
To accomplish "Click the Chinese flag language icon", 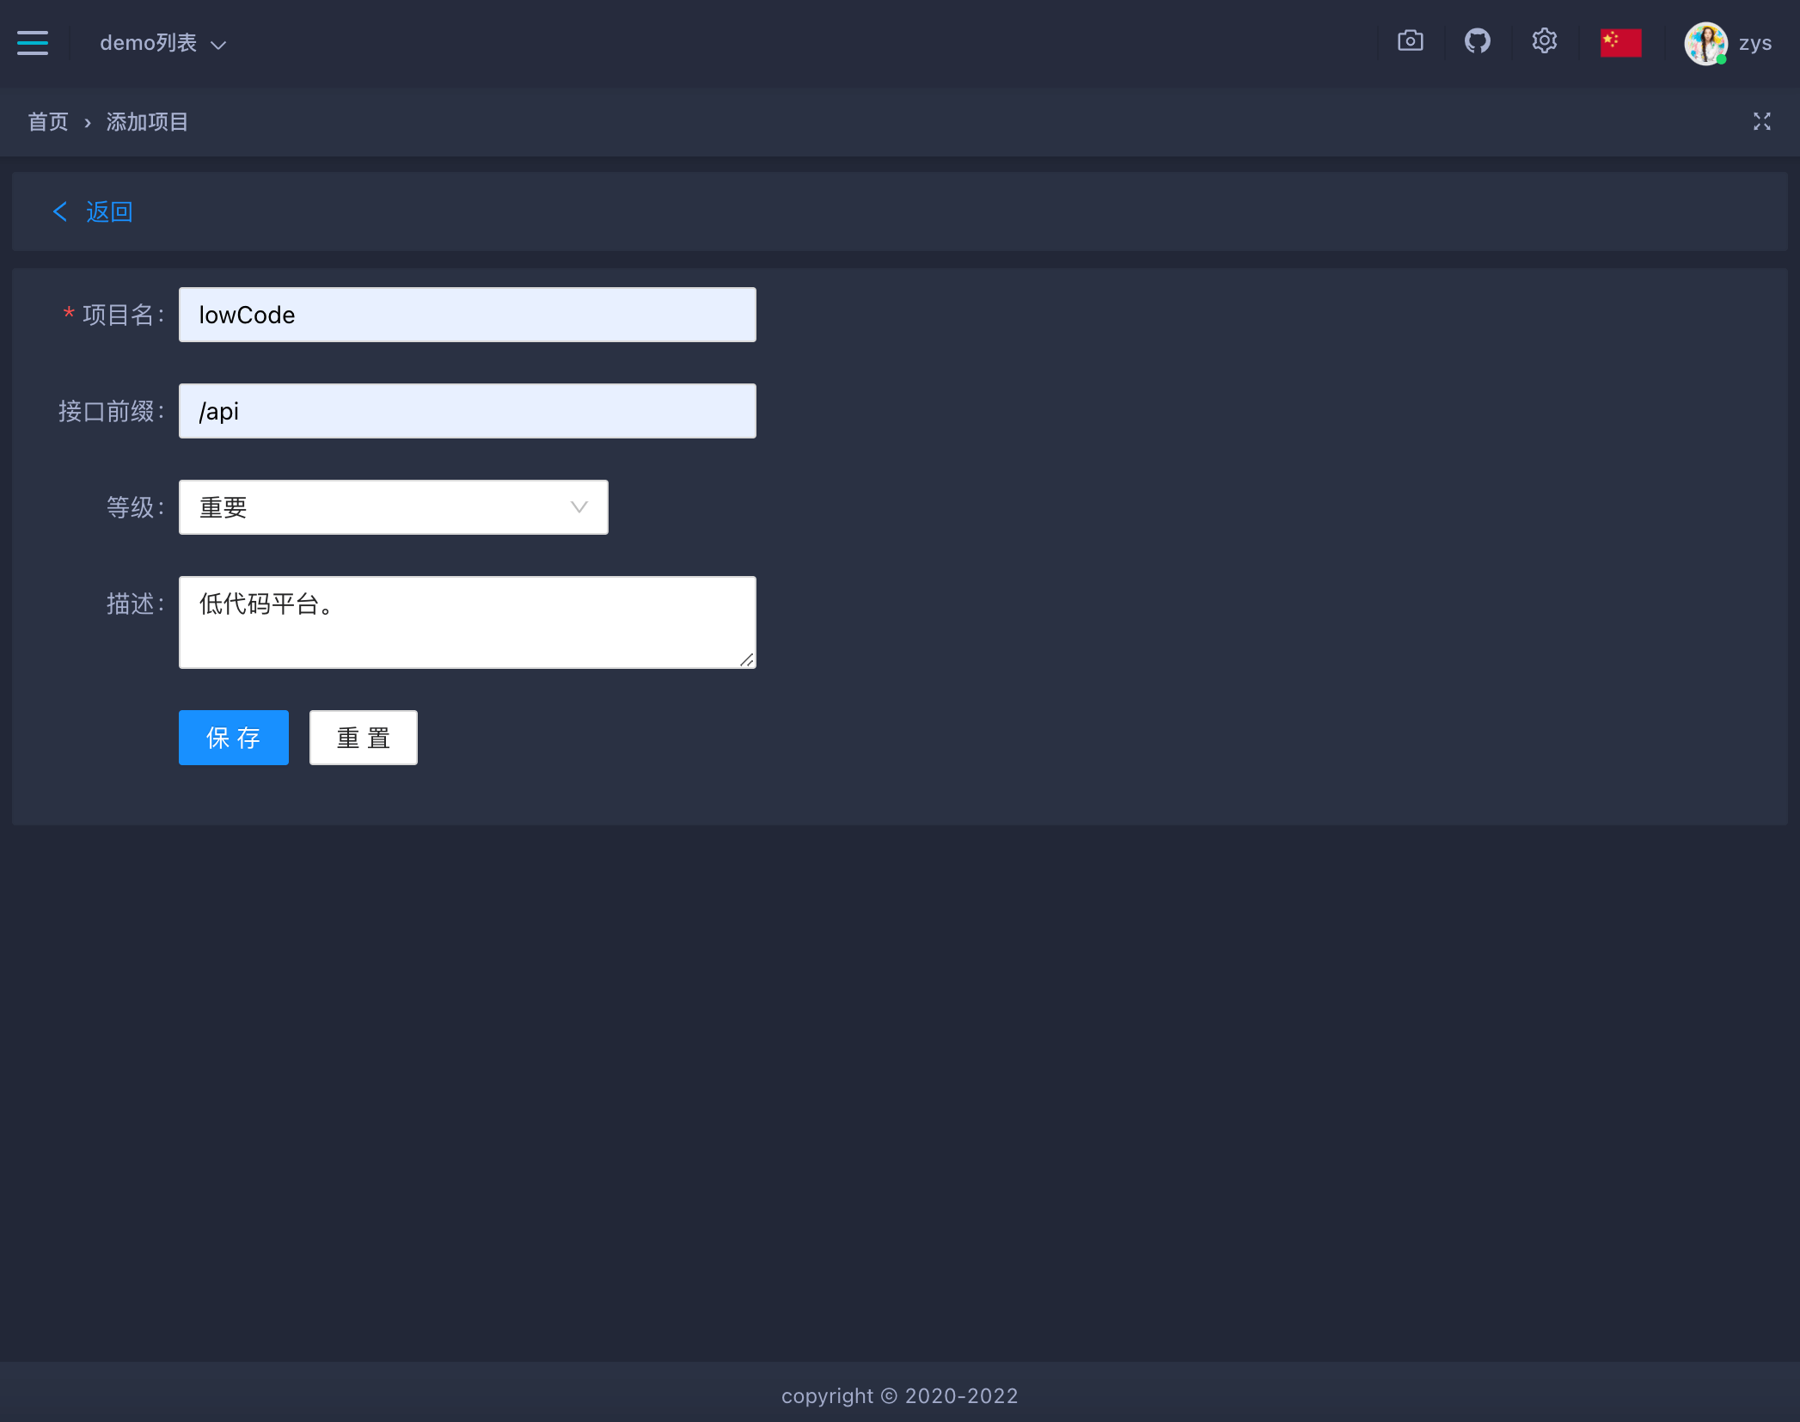I will (1620, 42).
